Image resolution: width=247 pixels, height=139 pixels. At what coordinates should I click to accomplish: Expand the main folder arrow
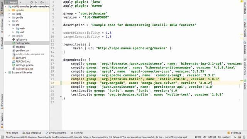click(x=13, y=29)
